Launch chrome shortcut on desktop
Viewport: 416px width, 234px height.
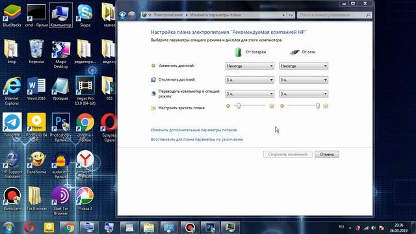coord(85,127)
